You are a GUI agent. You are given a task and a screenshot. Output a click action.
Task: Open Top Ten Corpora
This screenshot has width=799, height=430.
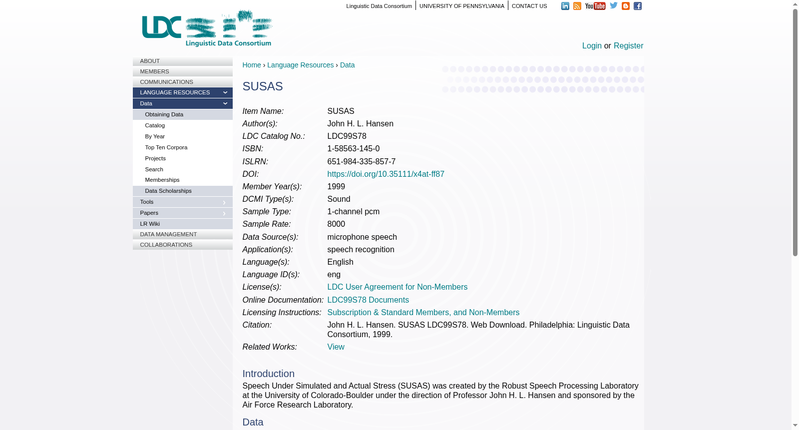point(183,147)
